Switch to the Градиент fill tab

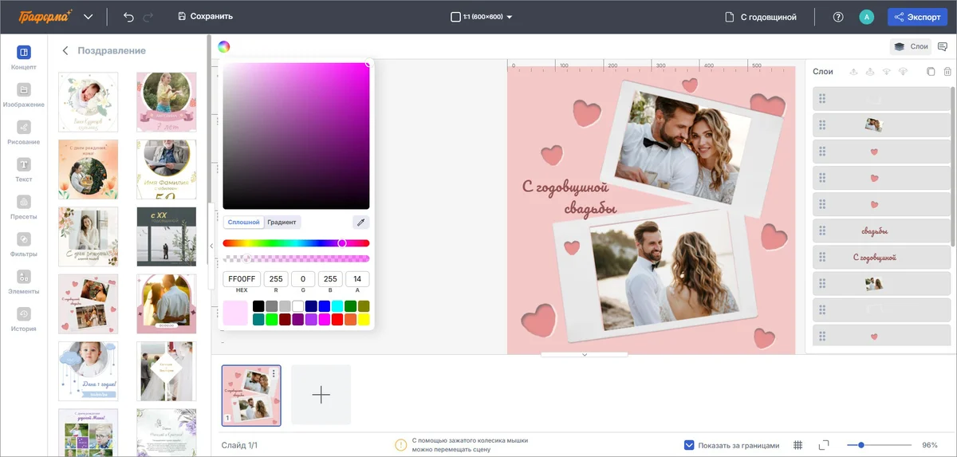(282, 223)
